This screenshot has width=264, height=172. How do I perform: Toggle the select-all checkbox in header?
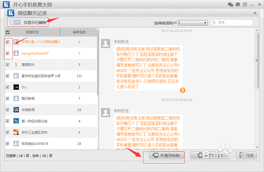[7, 32]
